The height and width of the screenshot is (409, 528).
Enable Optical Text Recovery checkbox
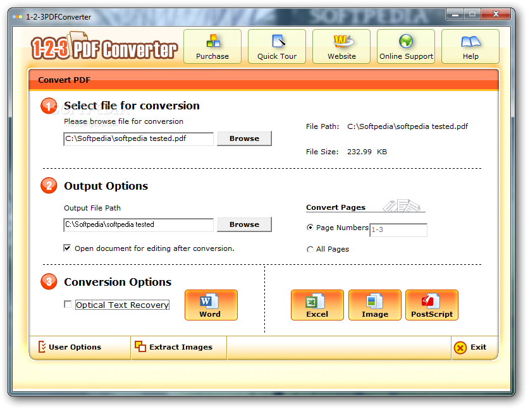pos(68,304)
